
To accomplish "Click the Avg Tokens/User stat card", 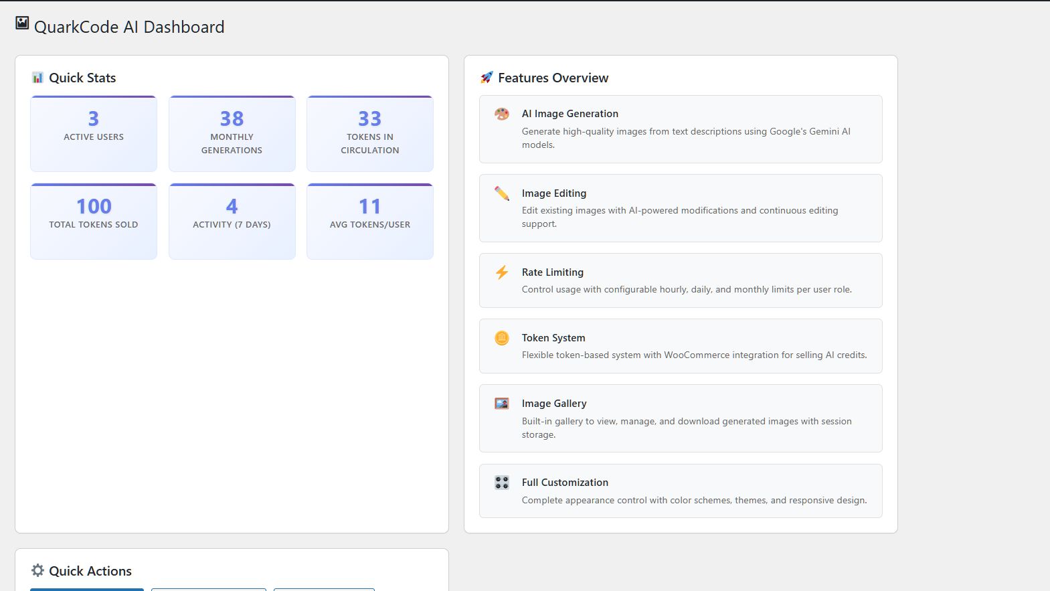I will (370, 222).
